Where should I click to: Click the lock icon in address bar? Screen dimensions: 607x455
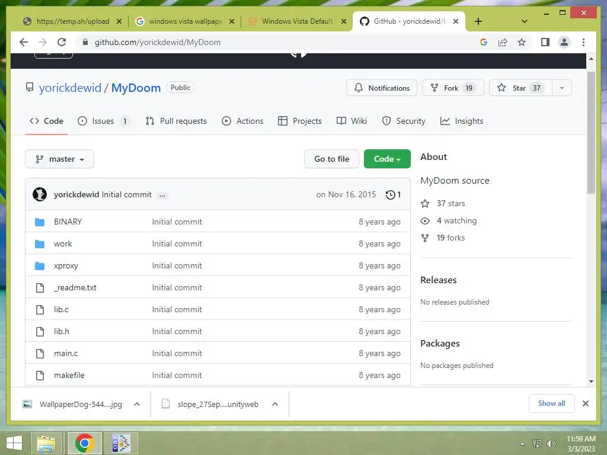pos(85,42)
